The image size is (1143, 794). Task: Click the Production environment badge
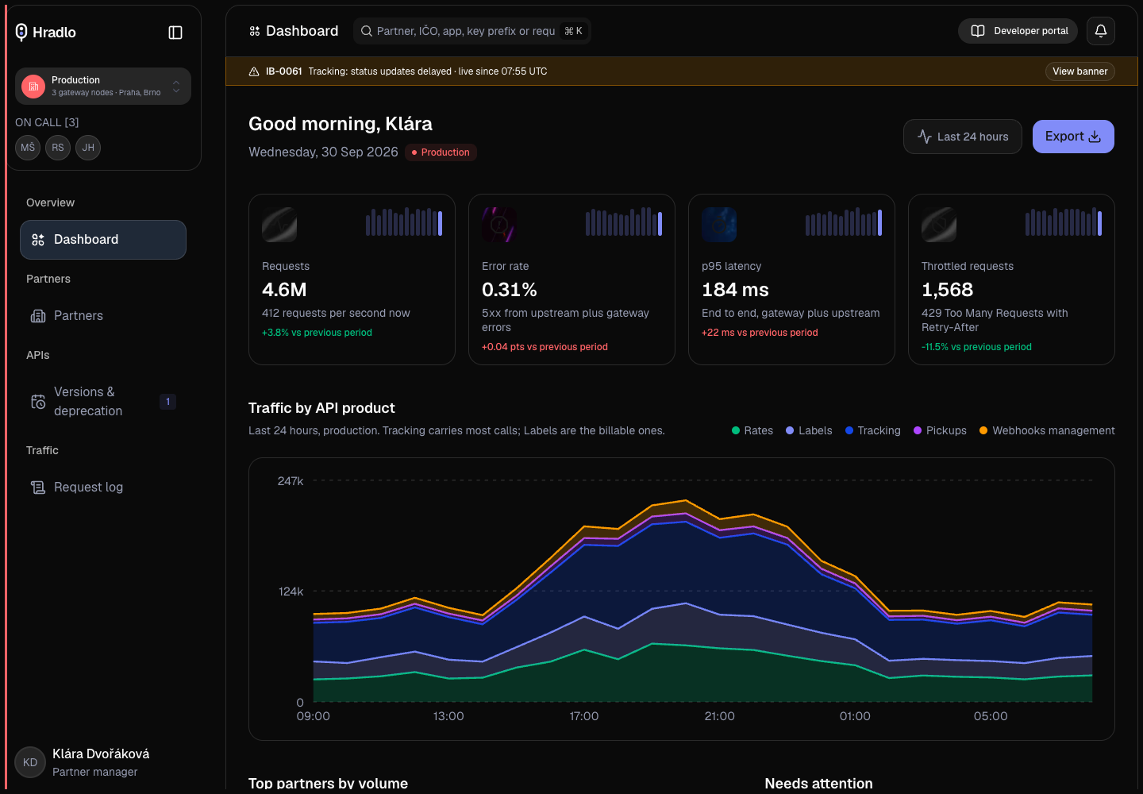[x=441, y=152]
